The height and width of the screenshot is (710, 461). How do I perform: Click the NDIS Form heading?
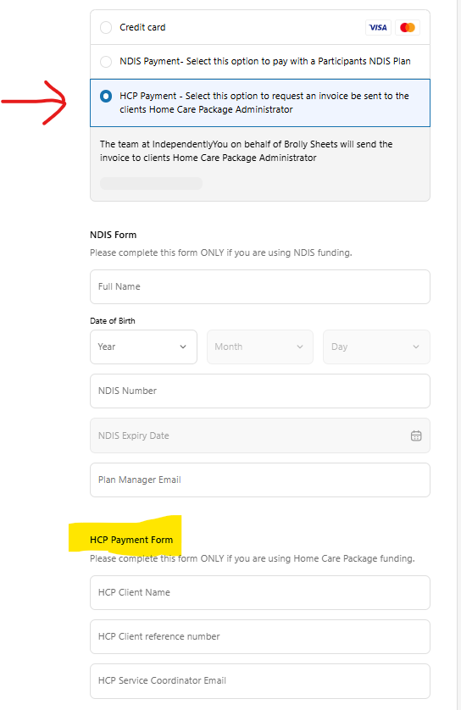coord(114,235)
